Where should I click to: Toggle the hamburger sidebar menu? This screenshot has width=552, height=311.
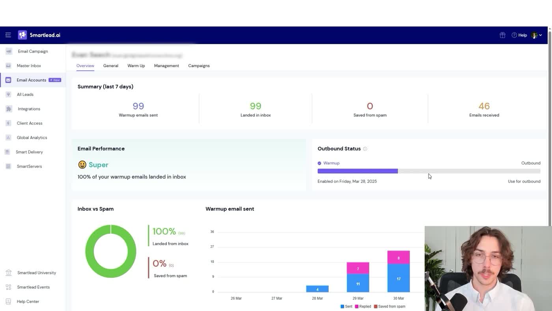click(8, 35)
